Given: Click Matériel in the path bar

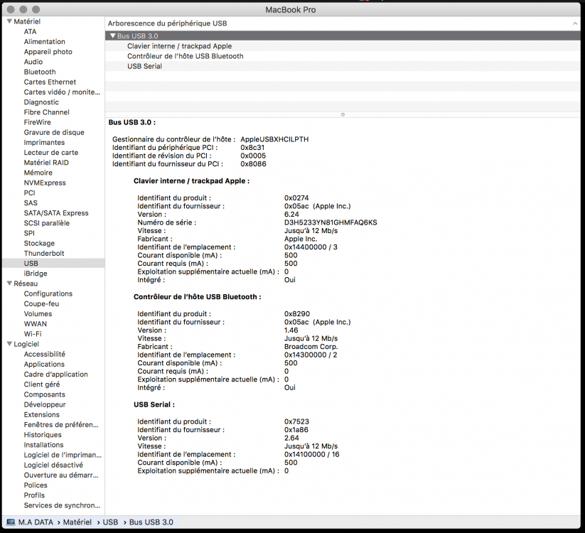Looking at the screenshot, I should pyautogui.click(x=77, y=522).
